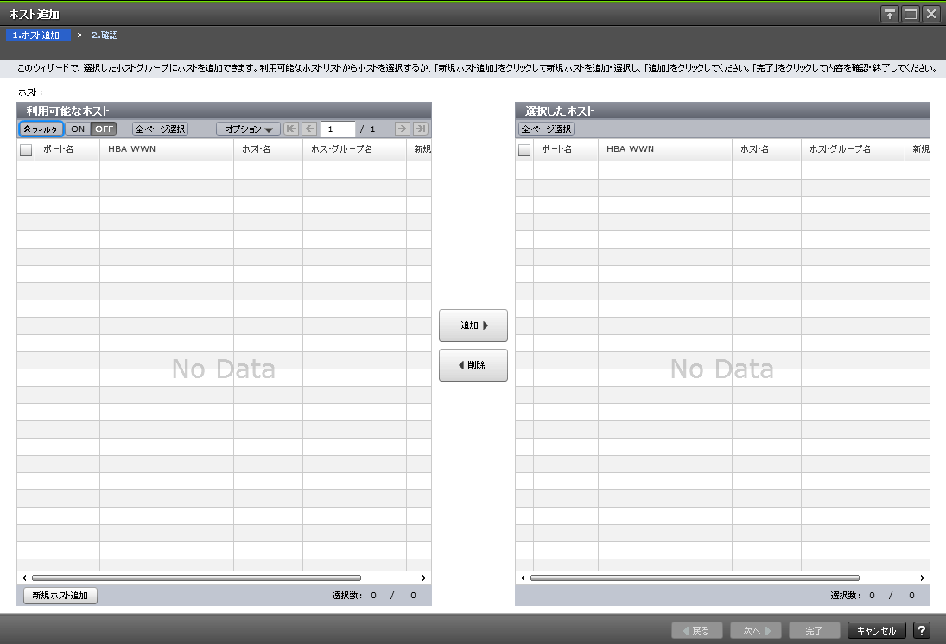Click the 新規ホスト追加 button

pos(59,595)
